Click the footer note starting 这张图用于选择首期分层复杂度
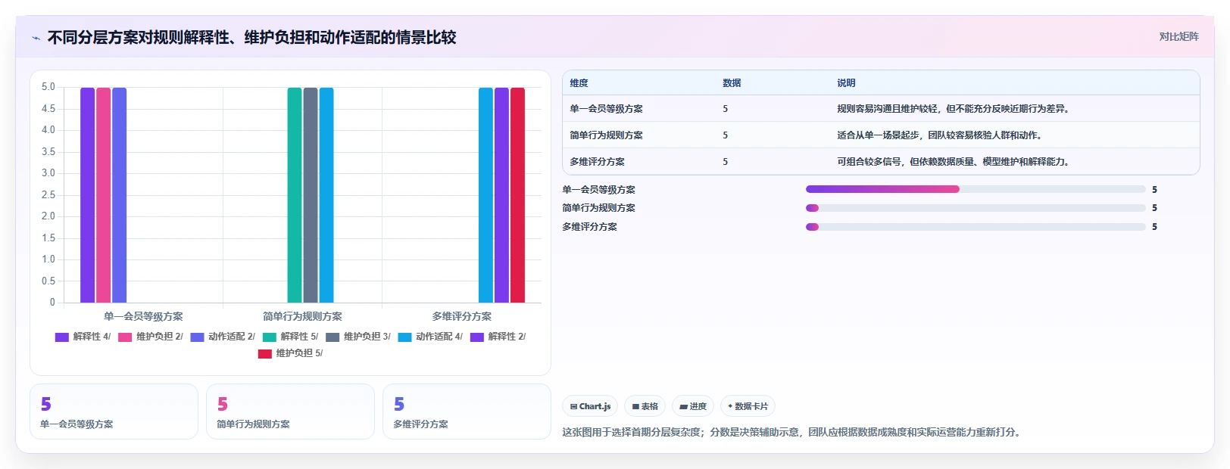The height and width of the screenshot is (469, 1230). pos(793,433)
